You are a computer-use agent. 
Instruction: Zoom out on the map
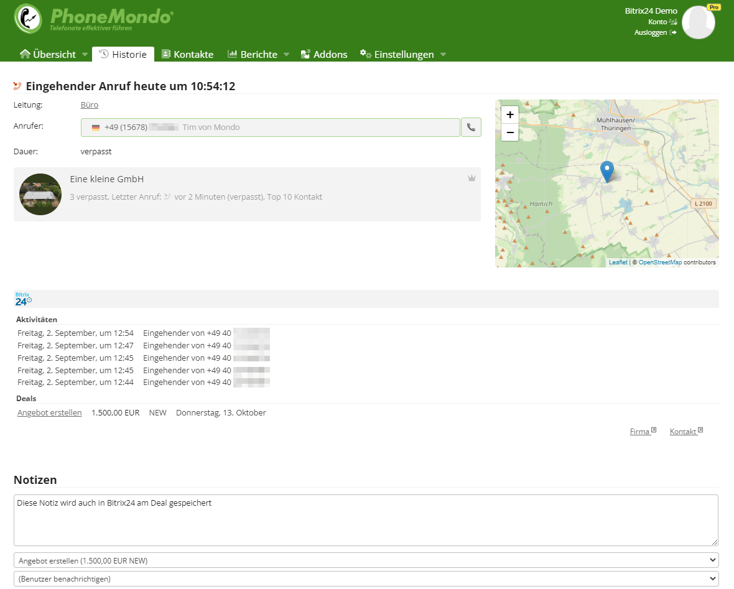(x=509, y=132)
